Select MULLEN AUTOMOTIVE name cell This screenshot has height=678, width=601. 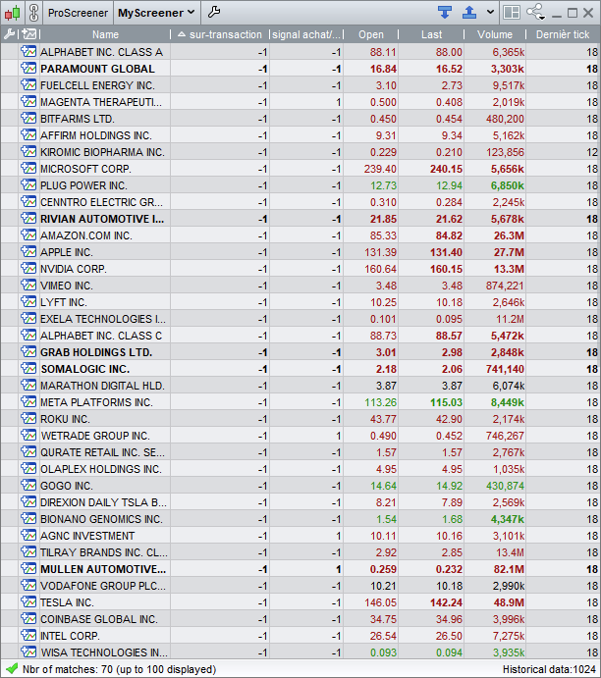[103, 569]
